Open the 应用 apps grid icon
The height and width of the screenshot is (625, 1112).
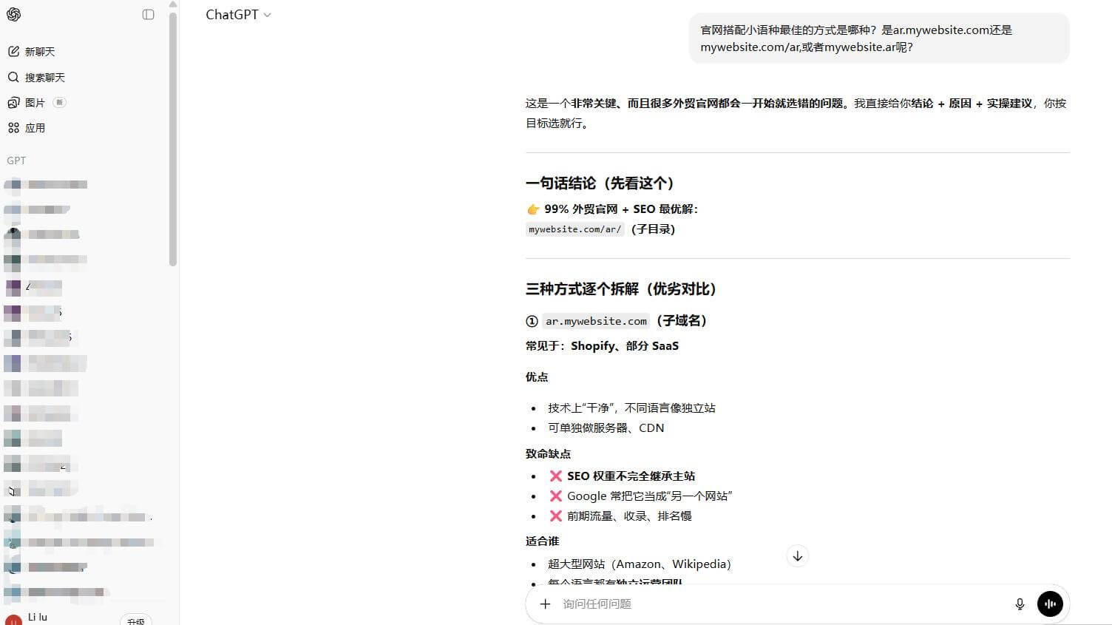[13, 128]
